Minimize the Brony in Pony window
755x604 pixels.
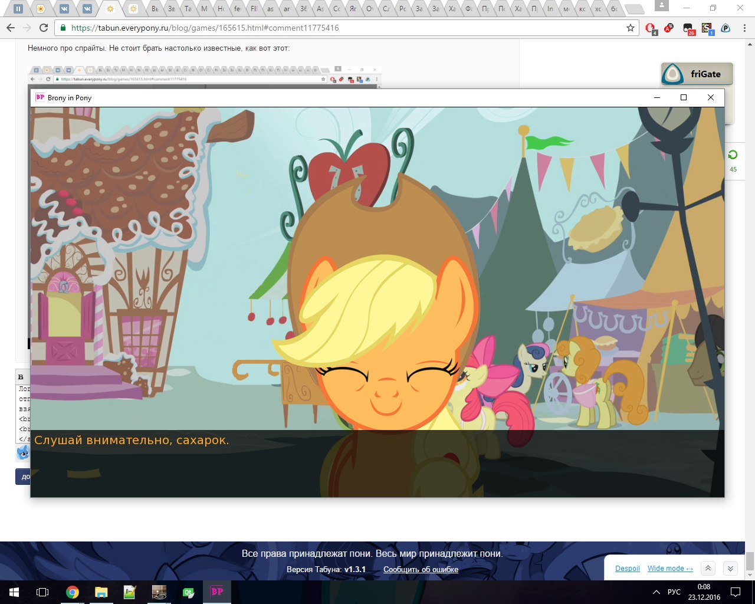point(657,97)
